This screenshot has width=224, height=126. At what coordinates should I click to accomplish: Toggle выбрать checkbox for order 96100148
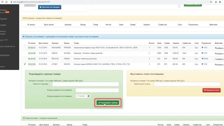click(216, 54)
